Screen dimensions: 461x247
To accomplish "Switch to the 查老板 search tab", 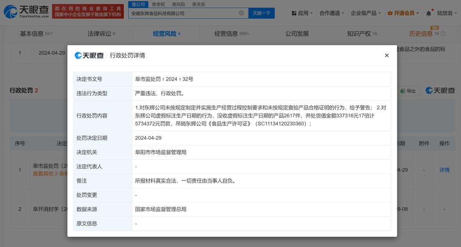I will click(x=158, y=4).
